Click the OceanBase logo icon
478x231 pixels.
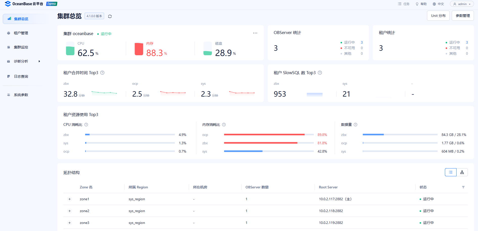8,4
